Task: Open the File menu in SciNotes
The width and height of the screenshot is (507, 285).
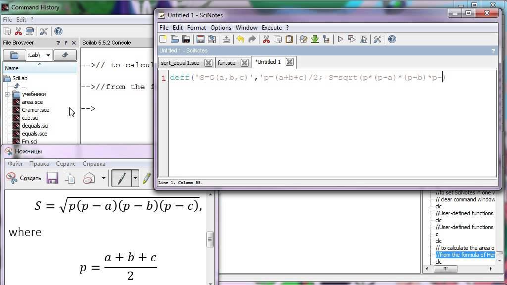Action: point(164,28)
